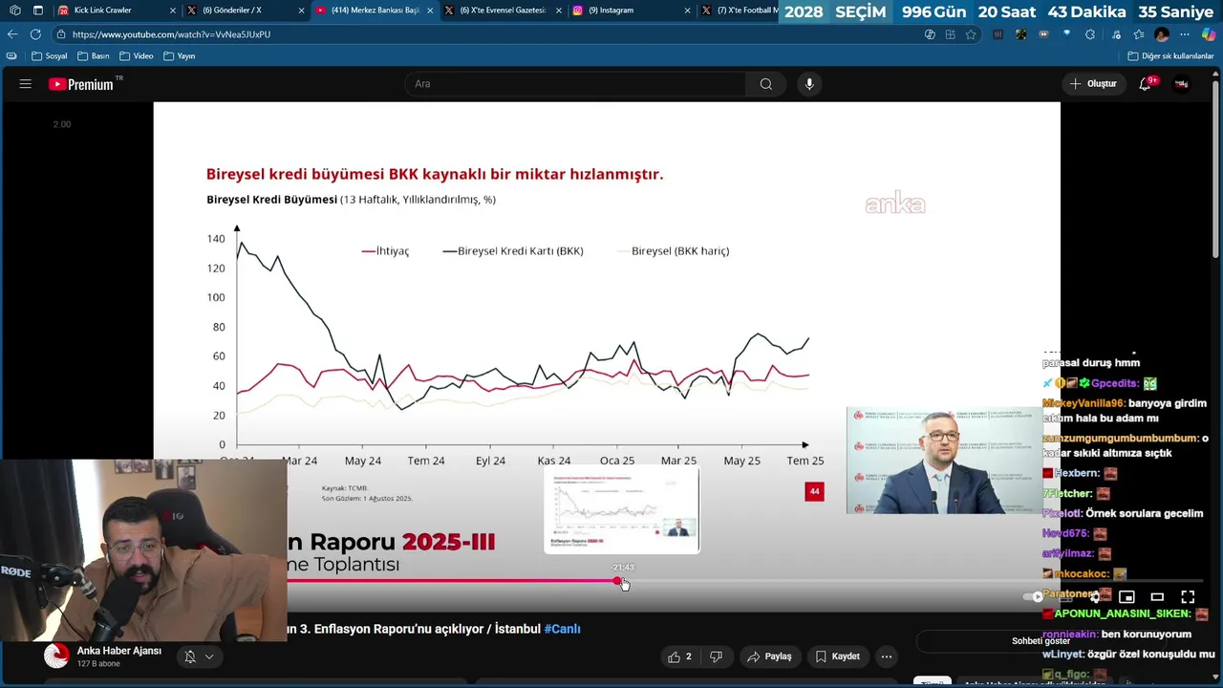Screen dimensions: 1223x688
Task: Open browser settings three-dot menu
Action: coord(1185,34)
